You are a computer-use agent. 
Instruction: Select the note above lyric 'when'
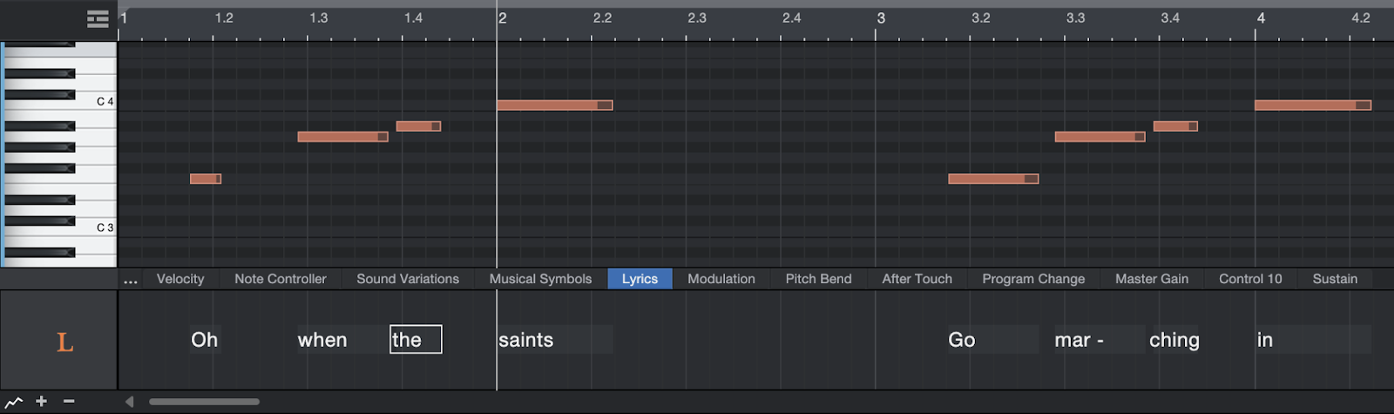342,137
